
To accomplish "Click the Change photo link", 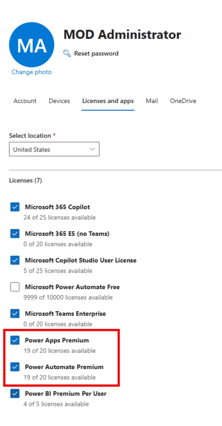I will click(32, 72).
